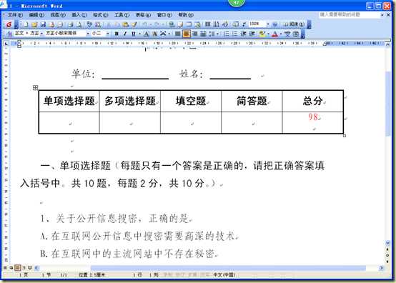Open the Font Color dropdown arrow
Viewport: 396px width, 283px height.
point(281,34)
